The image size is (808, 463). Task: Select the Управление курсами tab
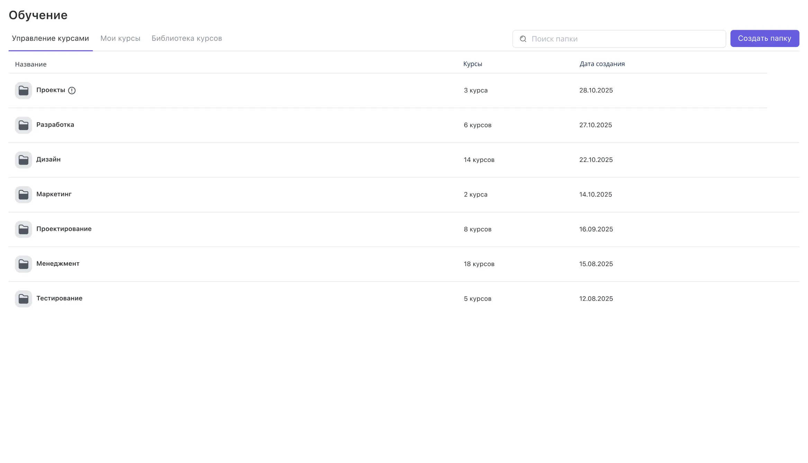pos(50,38)
